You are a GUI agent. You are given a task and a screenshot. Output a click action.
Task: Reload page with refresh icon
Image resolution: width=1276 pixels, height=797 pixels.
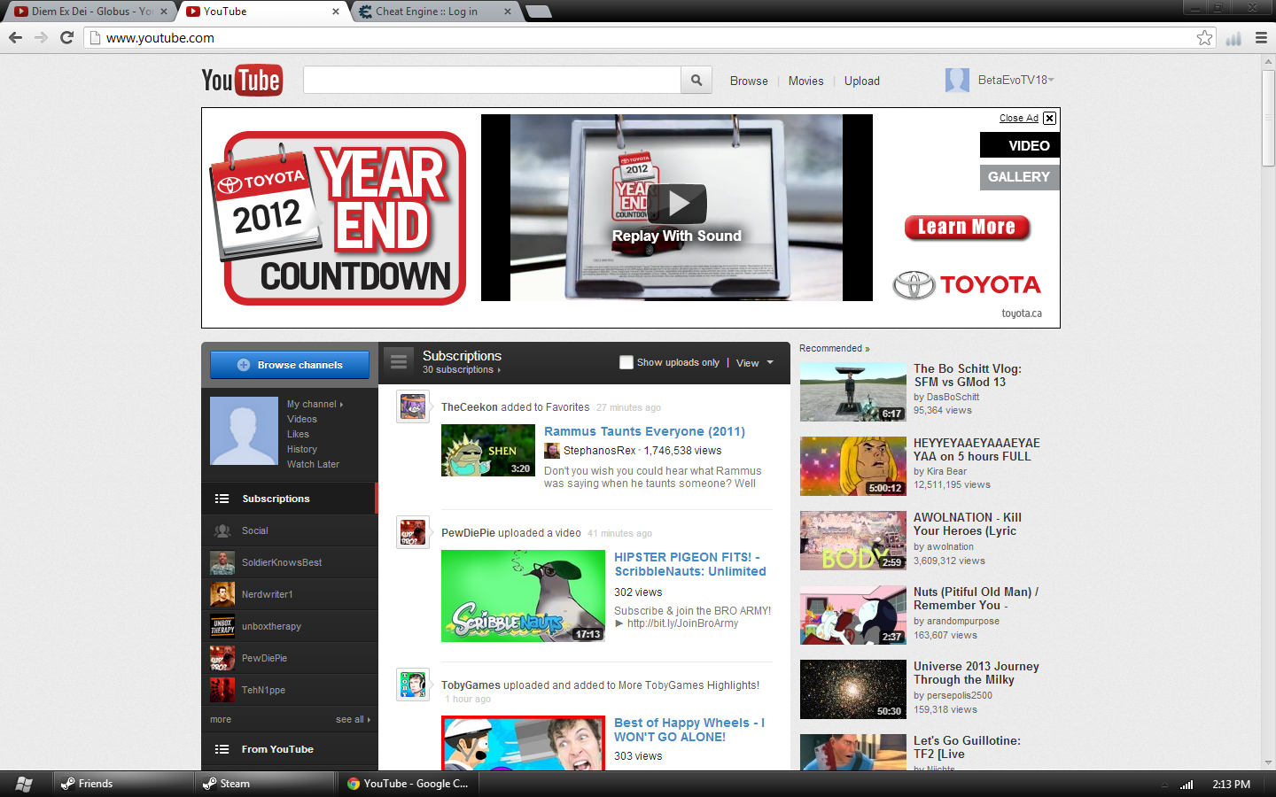click(x=66, y=37)
